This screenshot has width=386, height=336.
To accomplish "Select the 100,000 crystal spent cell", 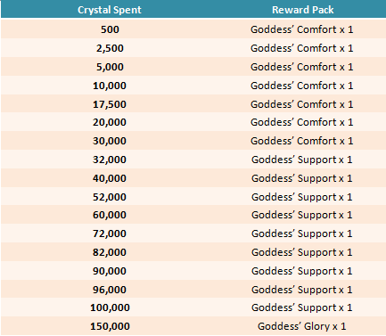I will coord(110,307).
